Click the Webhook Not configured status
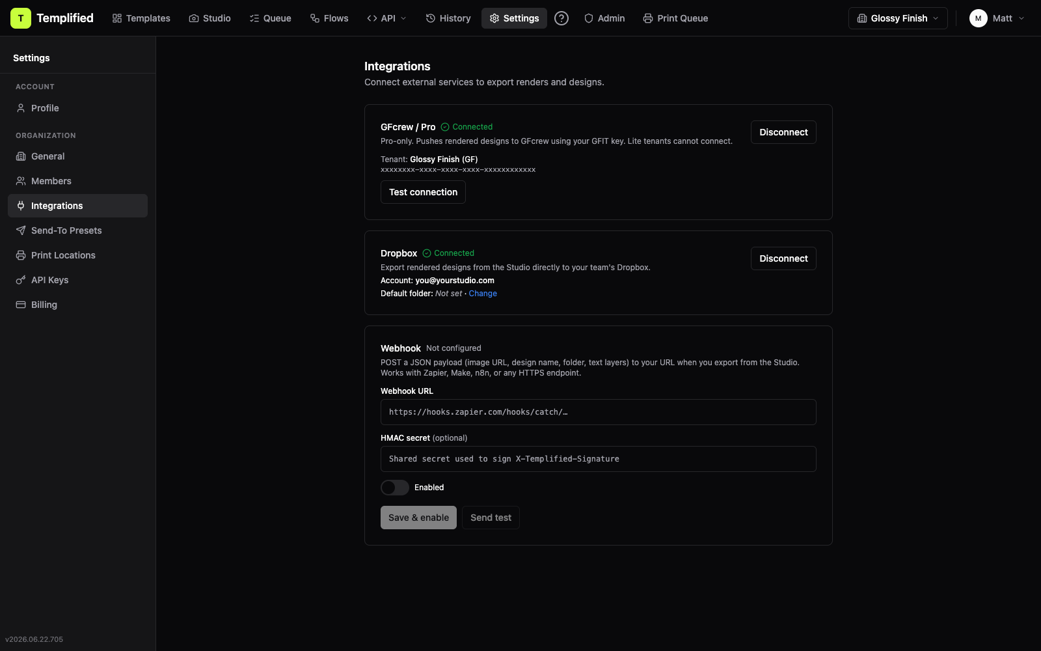 click(x=453, y=348)
